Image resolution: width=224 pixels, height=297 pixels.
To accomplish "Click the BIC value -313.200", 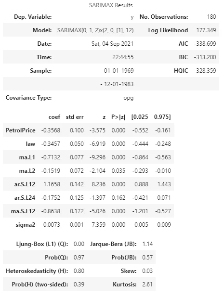I will click(205, 57).
